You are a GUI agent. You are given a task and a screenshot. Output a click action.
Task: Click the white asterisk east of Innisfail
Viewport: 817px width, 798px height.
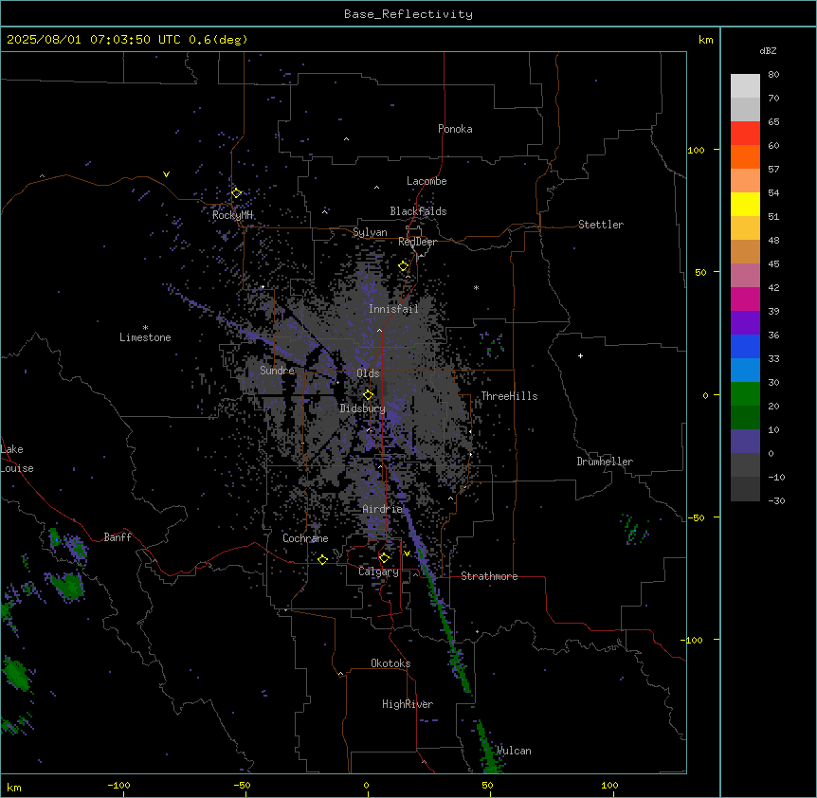476,287
